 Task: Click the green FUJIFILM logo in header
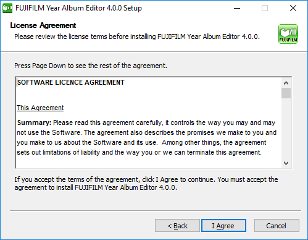288,34
